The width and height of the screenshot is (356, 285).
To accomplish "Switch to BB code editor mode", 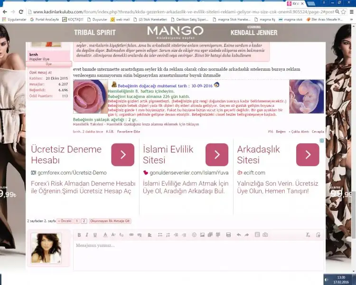I will [x=318, y=235].
